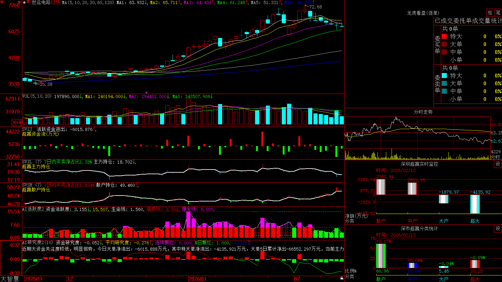Image resolution: width=502 pixels, height=282 pixels.
Task: Click MA1: 63.932 value in header
Action: [132, 3]
